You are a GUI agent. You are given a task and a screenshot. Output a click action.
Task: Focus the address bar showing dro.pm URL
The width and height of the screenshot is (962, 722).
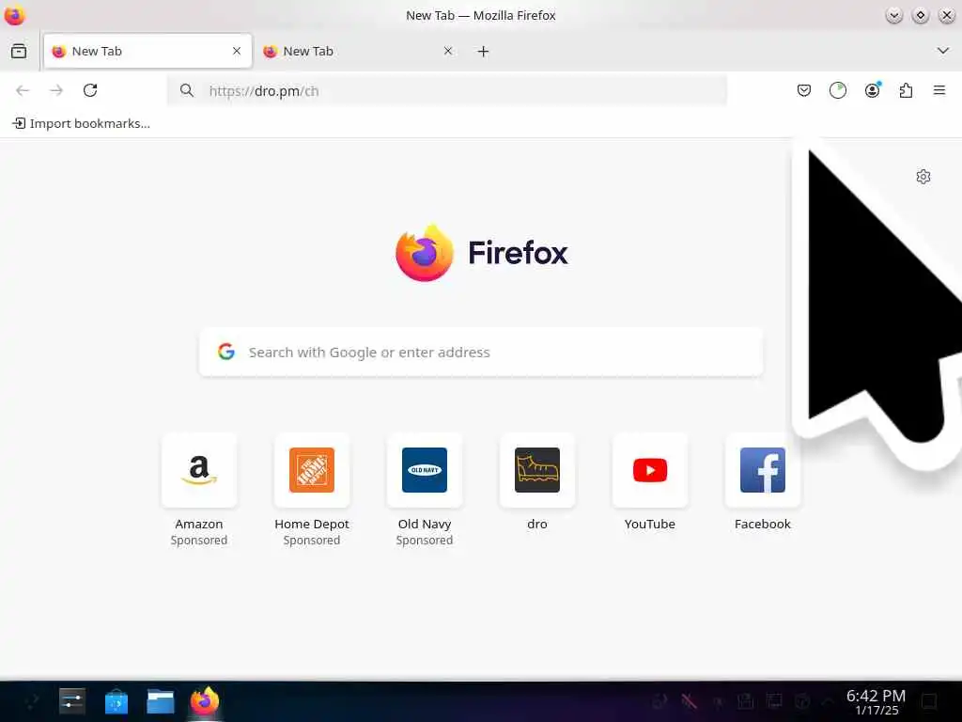(x=446, y=91)
